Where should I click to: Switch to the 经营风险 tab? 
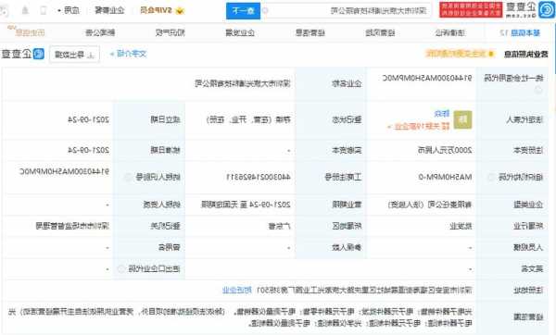click(x=380, y=33)
